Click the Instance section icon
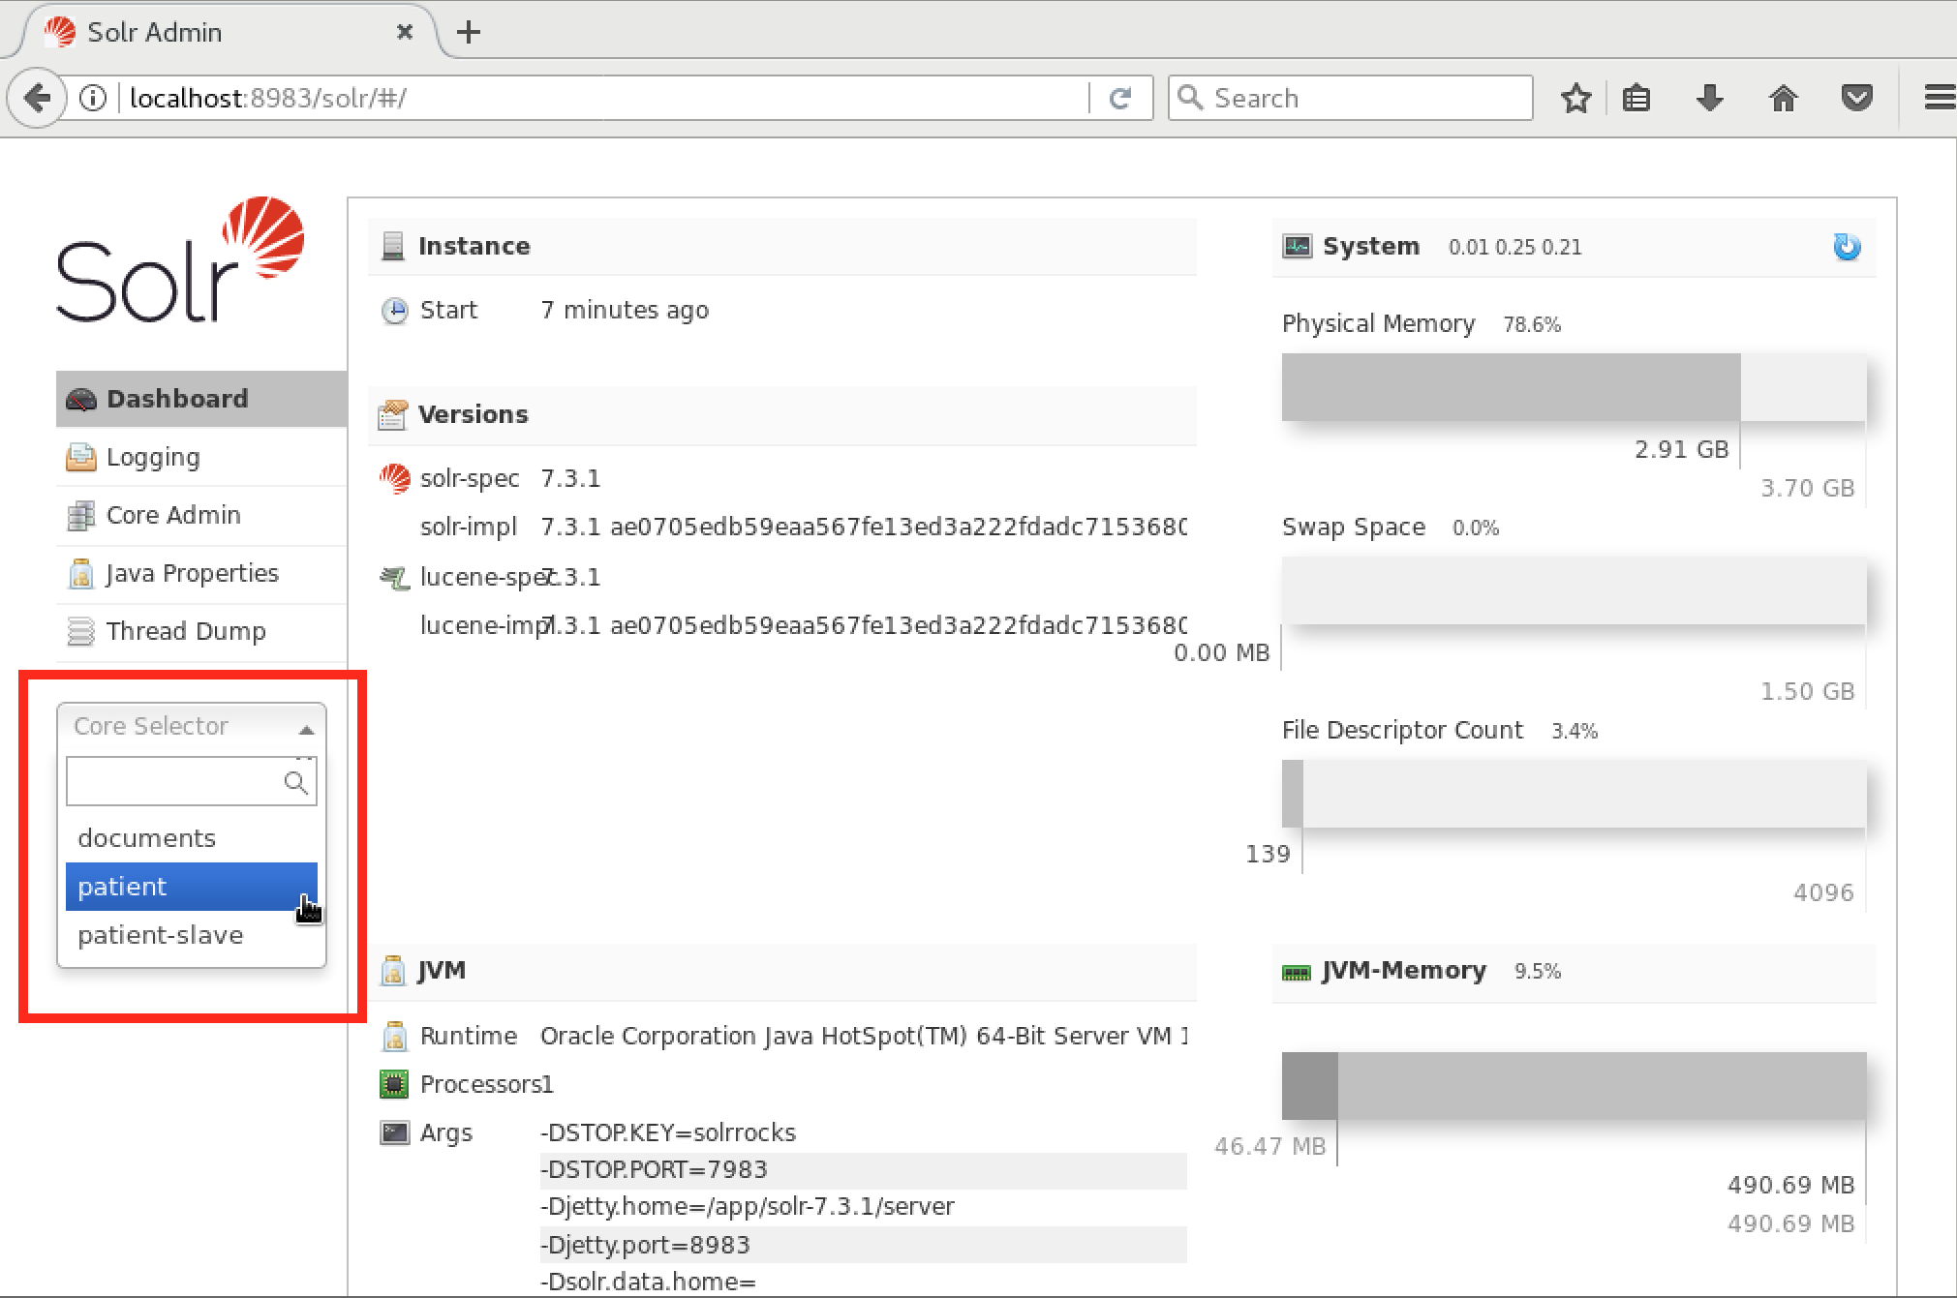This screenshot has height=1298, width=1957. pyautogui.click(x=392, y=243)
